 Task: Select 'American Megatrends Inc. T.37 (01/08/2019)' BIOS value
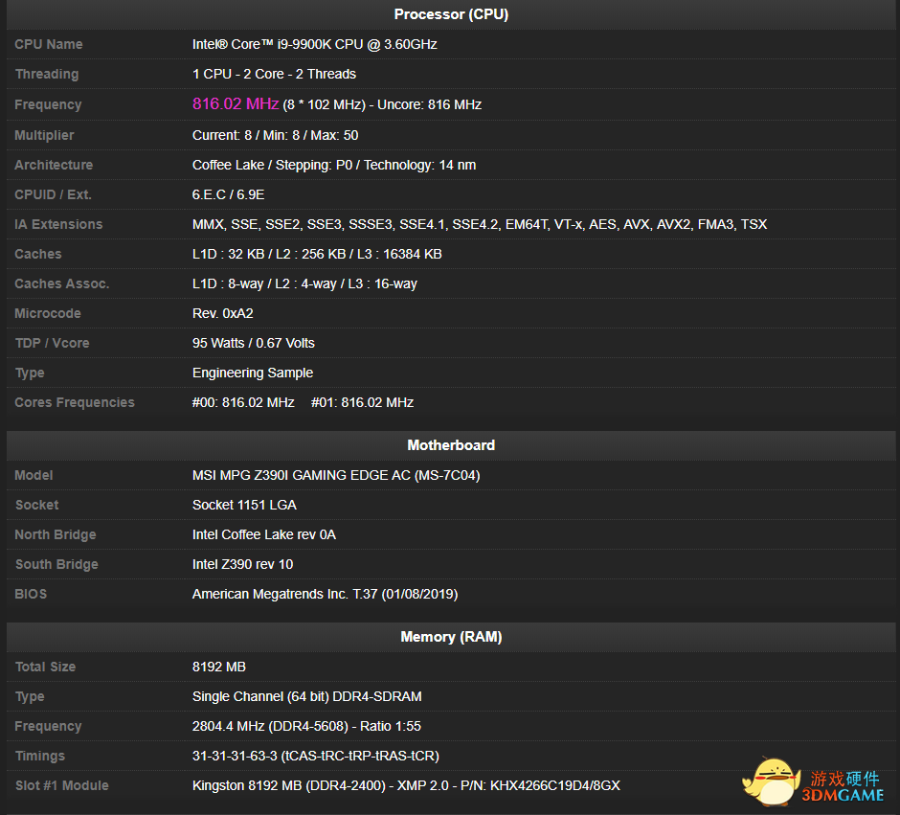pyautogui.click(x=325, y=594)
